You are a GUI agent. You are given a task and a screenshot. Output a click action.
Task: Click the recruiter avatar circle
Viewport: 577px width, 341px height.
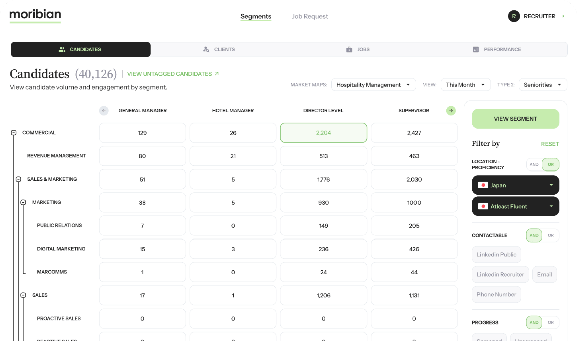coord(514,16)
